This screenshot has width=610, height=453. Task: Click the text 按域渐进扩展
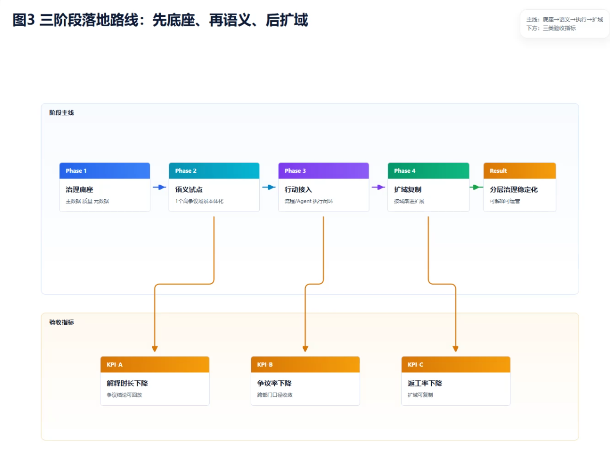click(409, 201)
